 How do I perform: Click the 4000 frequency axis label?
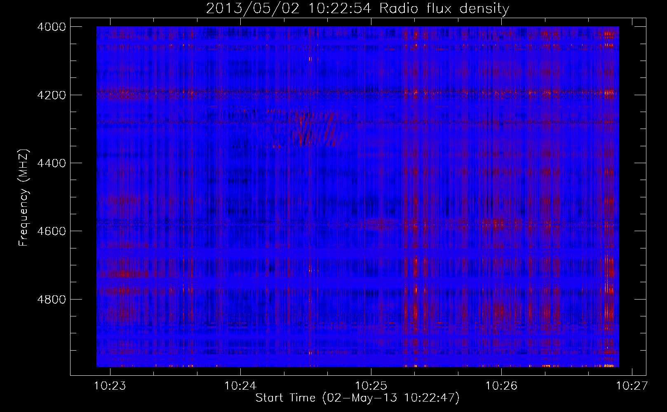[x=52, y=27]
